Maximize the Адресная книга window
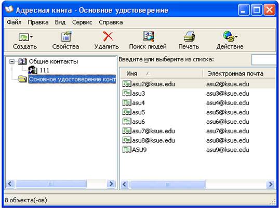 click(257, 10)
